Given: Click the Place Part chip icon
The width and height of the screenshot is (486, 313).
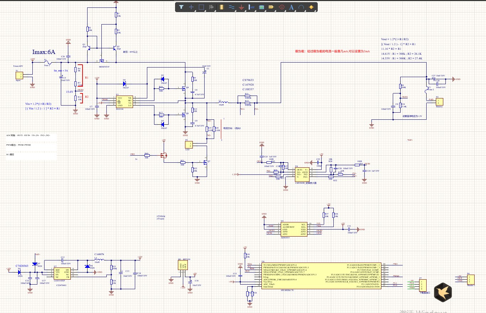Looking at the screenshot, I should [x=222, y=7].
